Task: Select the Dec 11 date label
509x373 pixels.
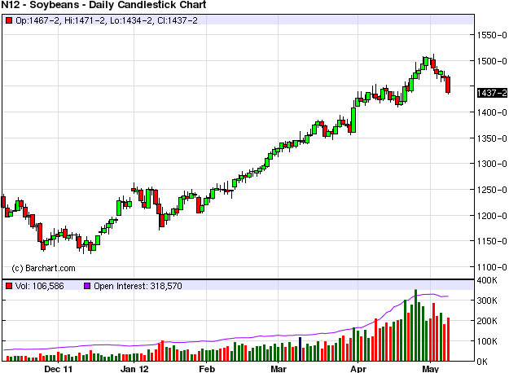Action: click(59, 369)
